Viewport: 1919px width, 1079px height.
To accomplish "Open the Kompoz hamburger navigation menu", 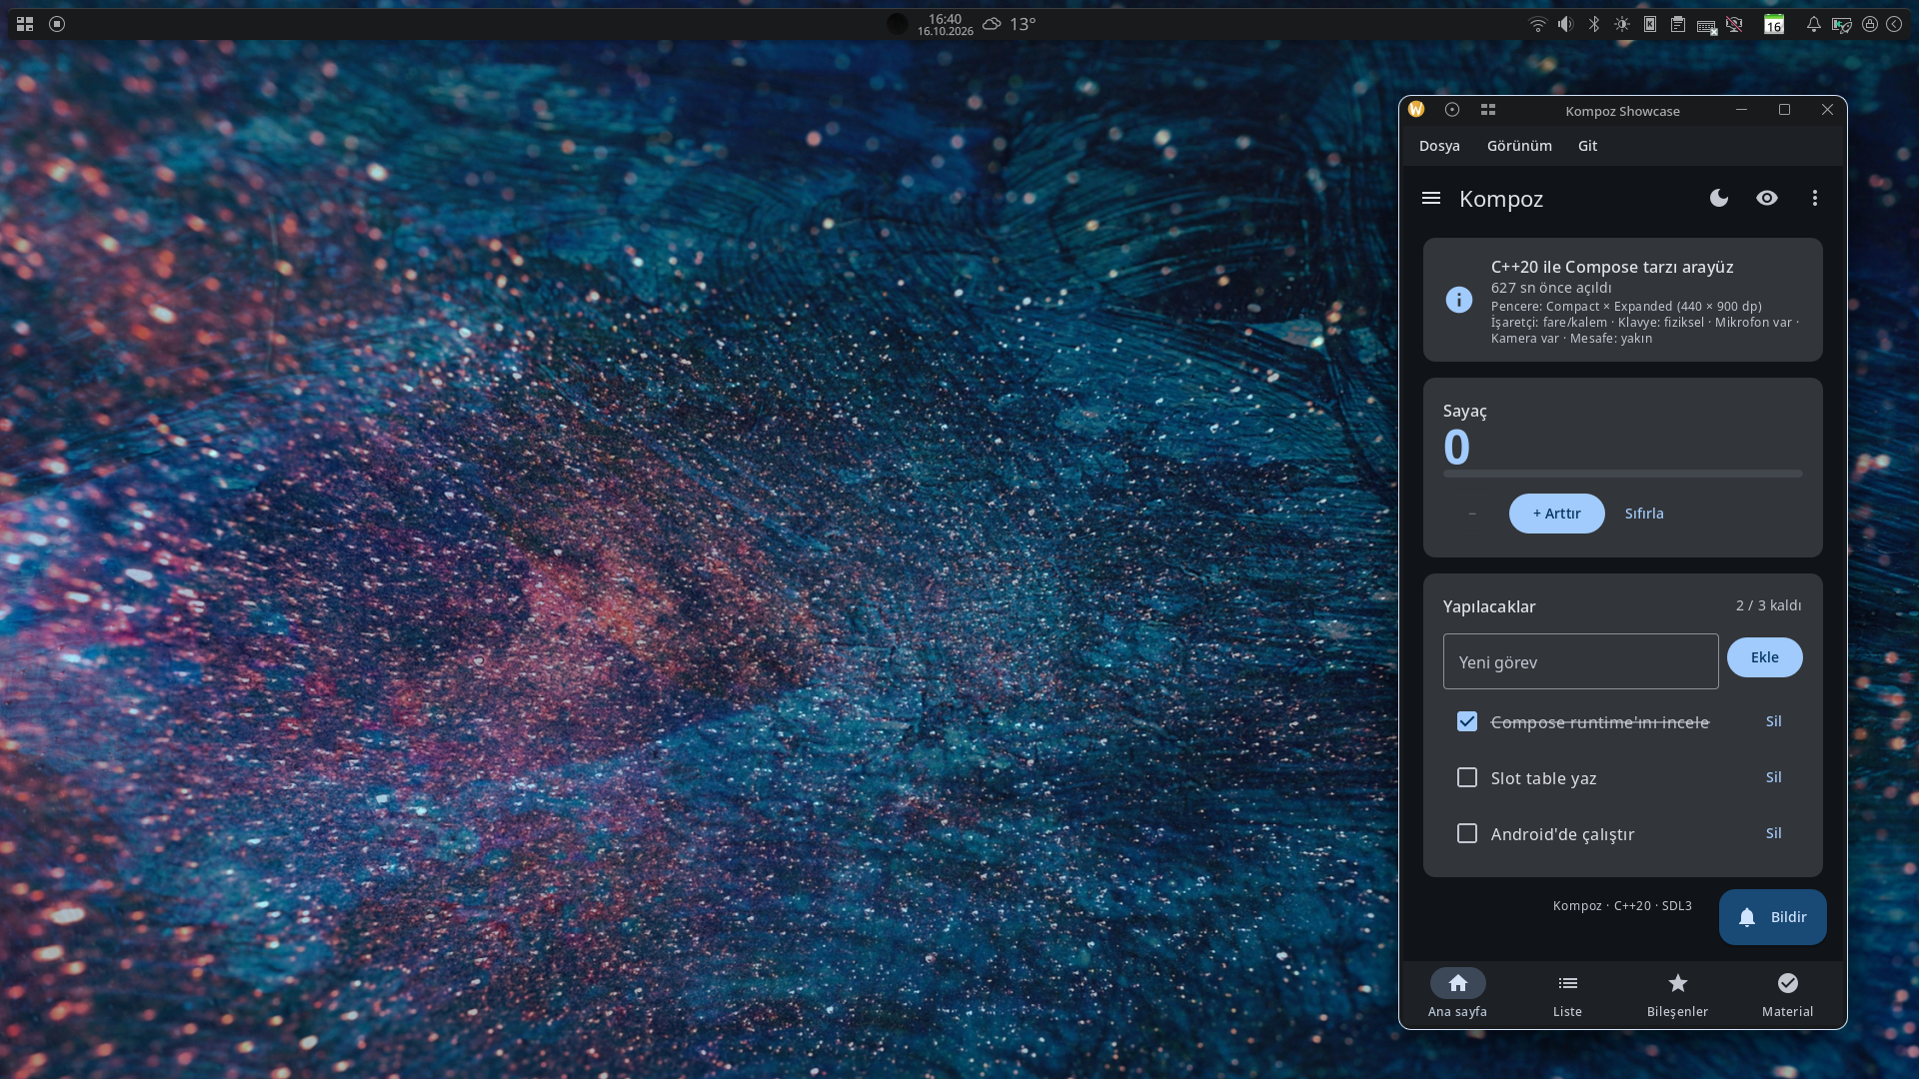I will pos(1431,198).
